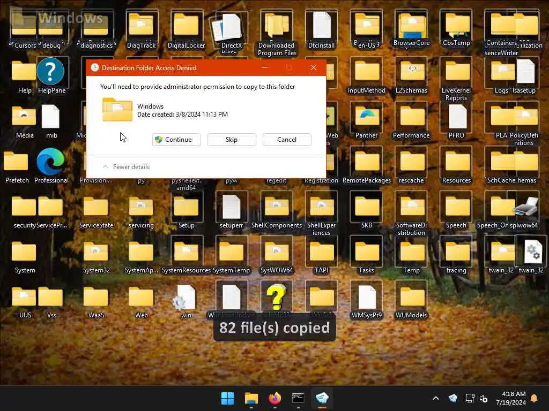Select the servicing folder icon
Screen dimensions: 549x411
[141, 206]
